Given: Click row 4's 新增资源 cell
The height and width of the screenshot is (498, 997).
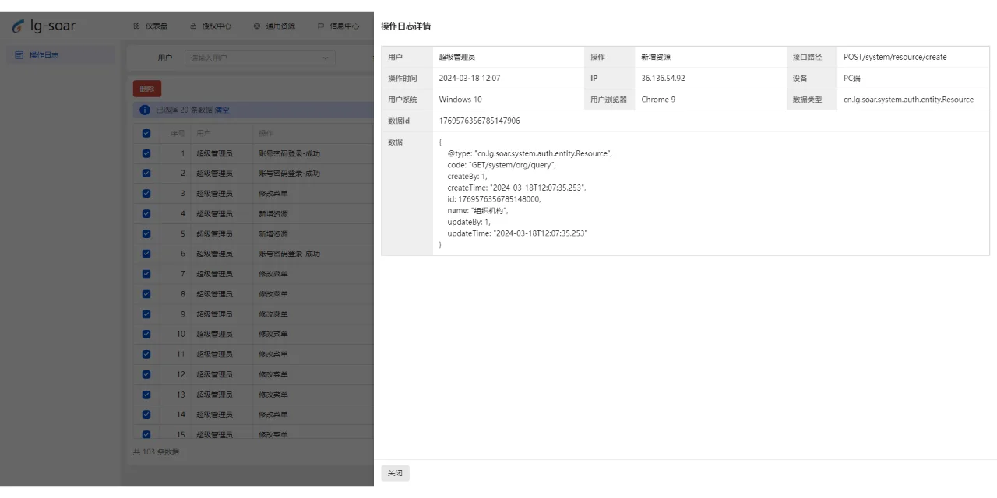Looking at the screenshot, I should pyautogui.click(x=273, y=213).
